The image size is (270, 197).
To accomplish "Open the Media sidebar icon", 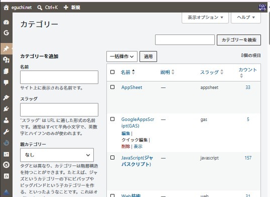I will pos(6,60).
